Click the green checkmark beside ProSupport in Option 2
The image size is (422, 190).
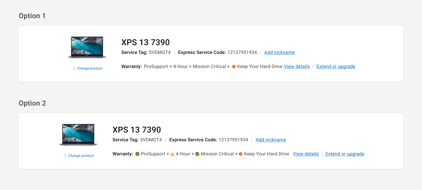point(137,154)
